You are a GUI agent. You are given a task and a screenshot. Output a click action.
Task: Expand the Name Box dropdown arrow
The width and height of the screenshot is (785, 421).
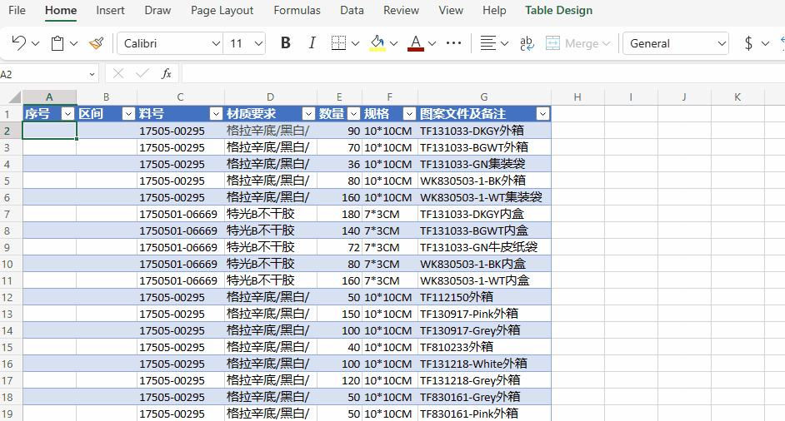click(x=92, y=75)
